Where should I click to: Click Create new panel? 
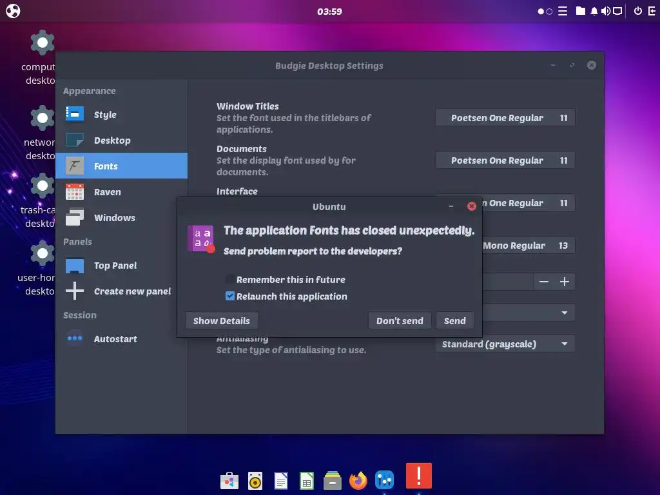click(116, 291)
